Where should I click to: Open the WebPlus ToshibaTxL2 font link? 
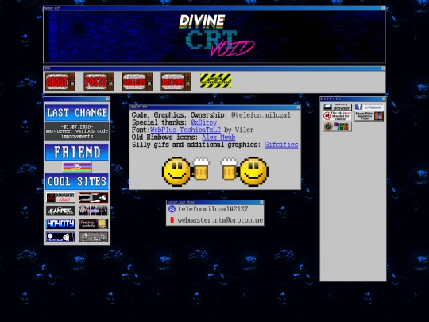pyautogui.click(x=185, y=130)
